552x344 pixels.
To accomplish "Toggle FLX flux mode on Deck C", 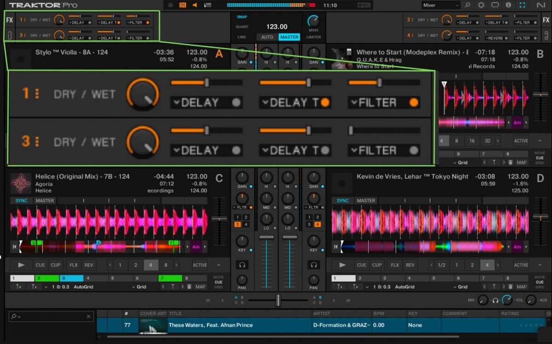I will [74, 265].
